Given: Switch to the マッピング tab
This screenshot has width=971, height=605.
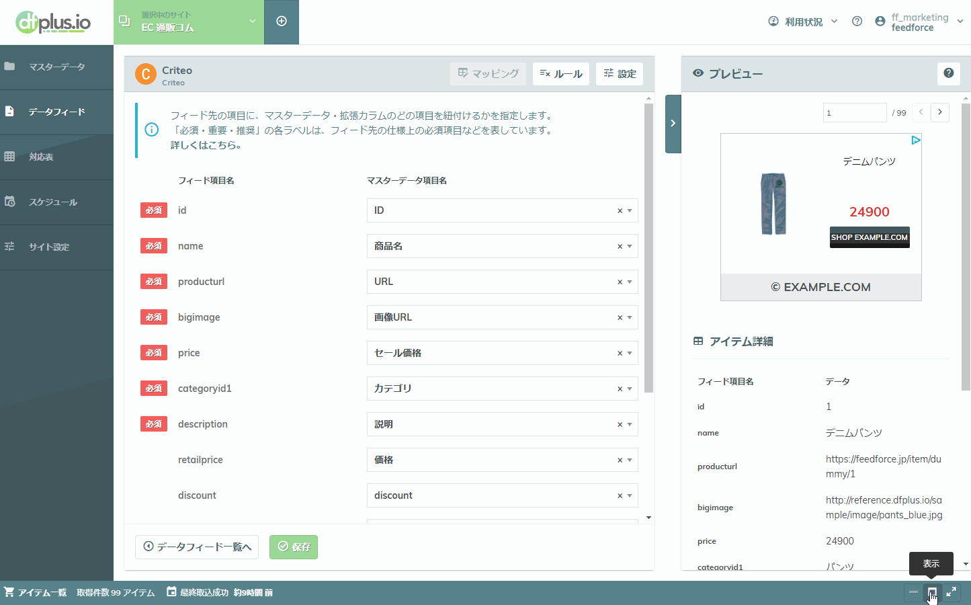Looking at the screenshot, I should 489,74.
